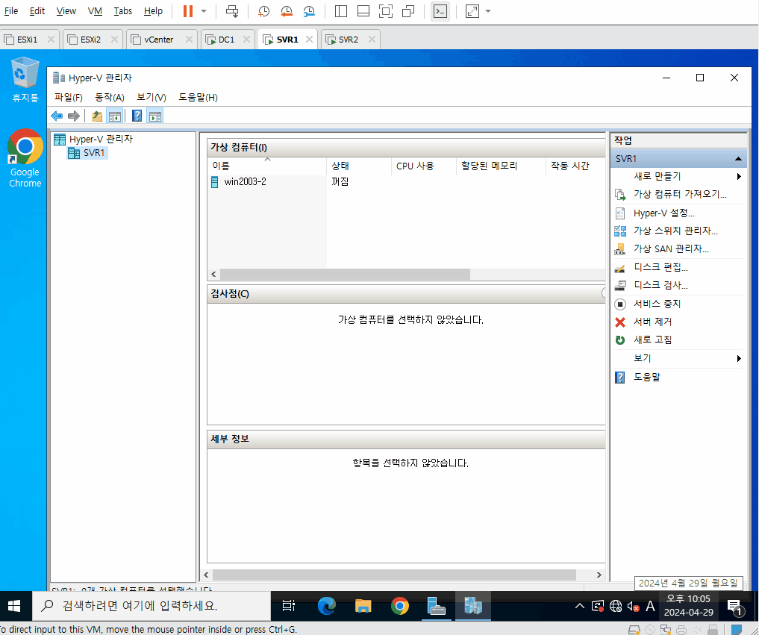This screenshot has width=759, height=635.
Task: Sort by the 작동 시간 column header
Action: [575, 166]
